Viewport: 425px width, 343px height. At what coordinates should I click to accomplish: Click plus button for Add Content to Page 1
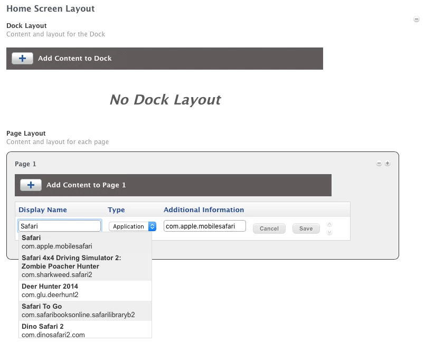point(31,185)
